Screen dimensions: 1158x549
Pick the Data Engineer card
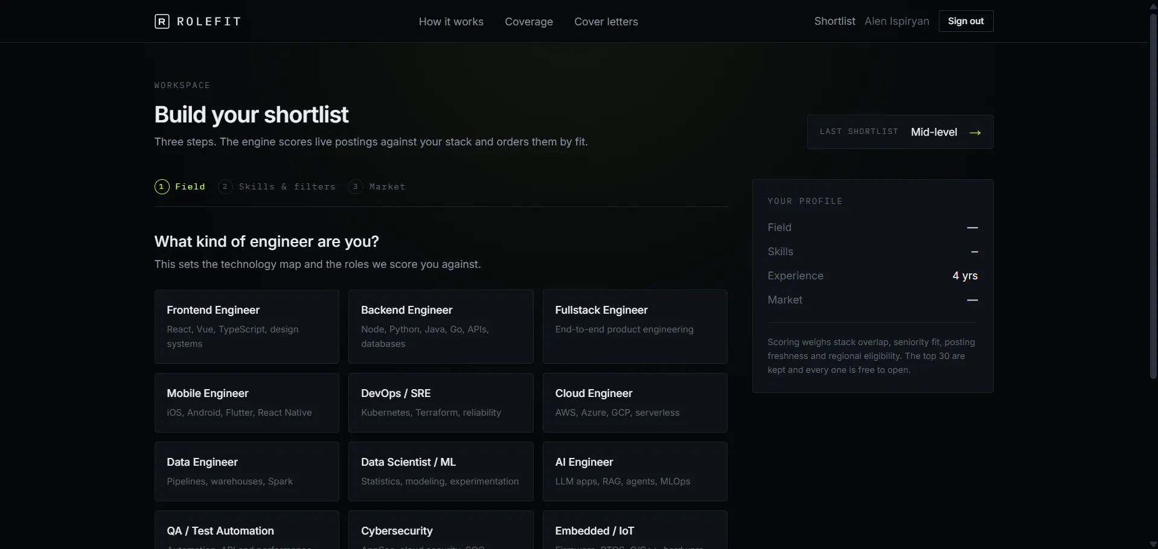tap(247, 472)
